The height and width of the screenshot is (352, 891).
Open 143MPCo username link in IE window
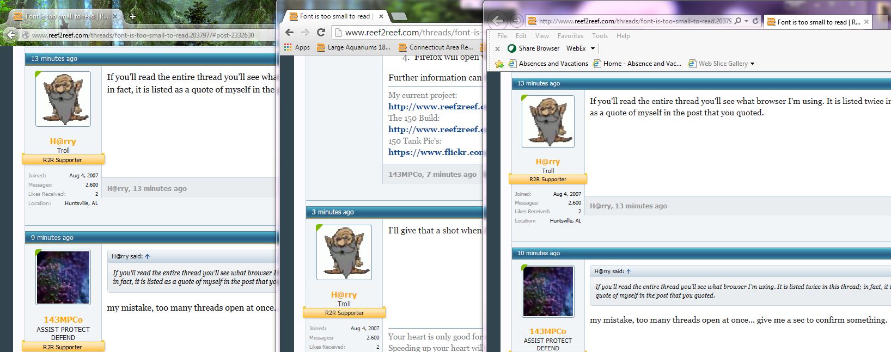(x=548, y=331)
